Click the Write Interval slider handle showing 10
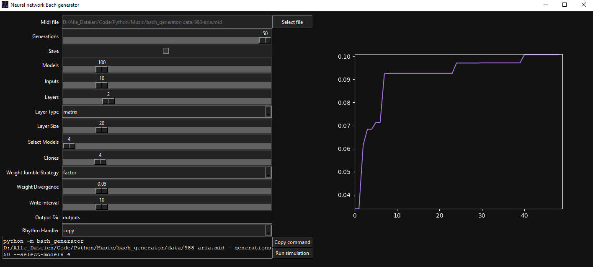The height and width of the screenshot is (267, 593). click(101, 207)
